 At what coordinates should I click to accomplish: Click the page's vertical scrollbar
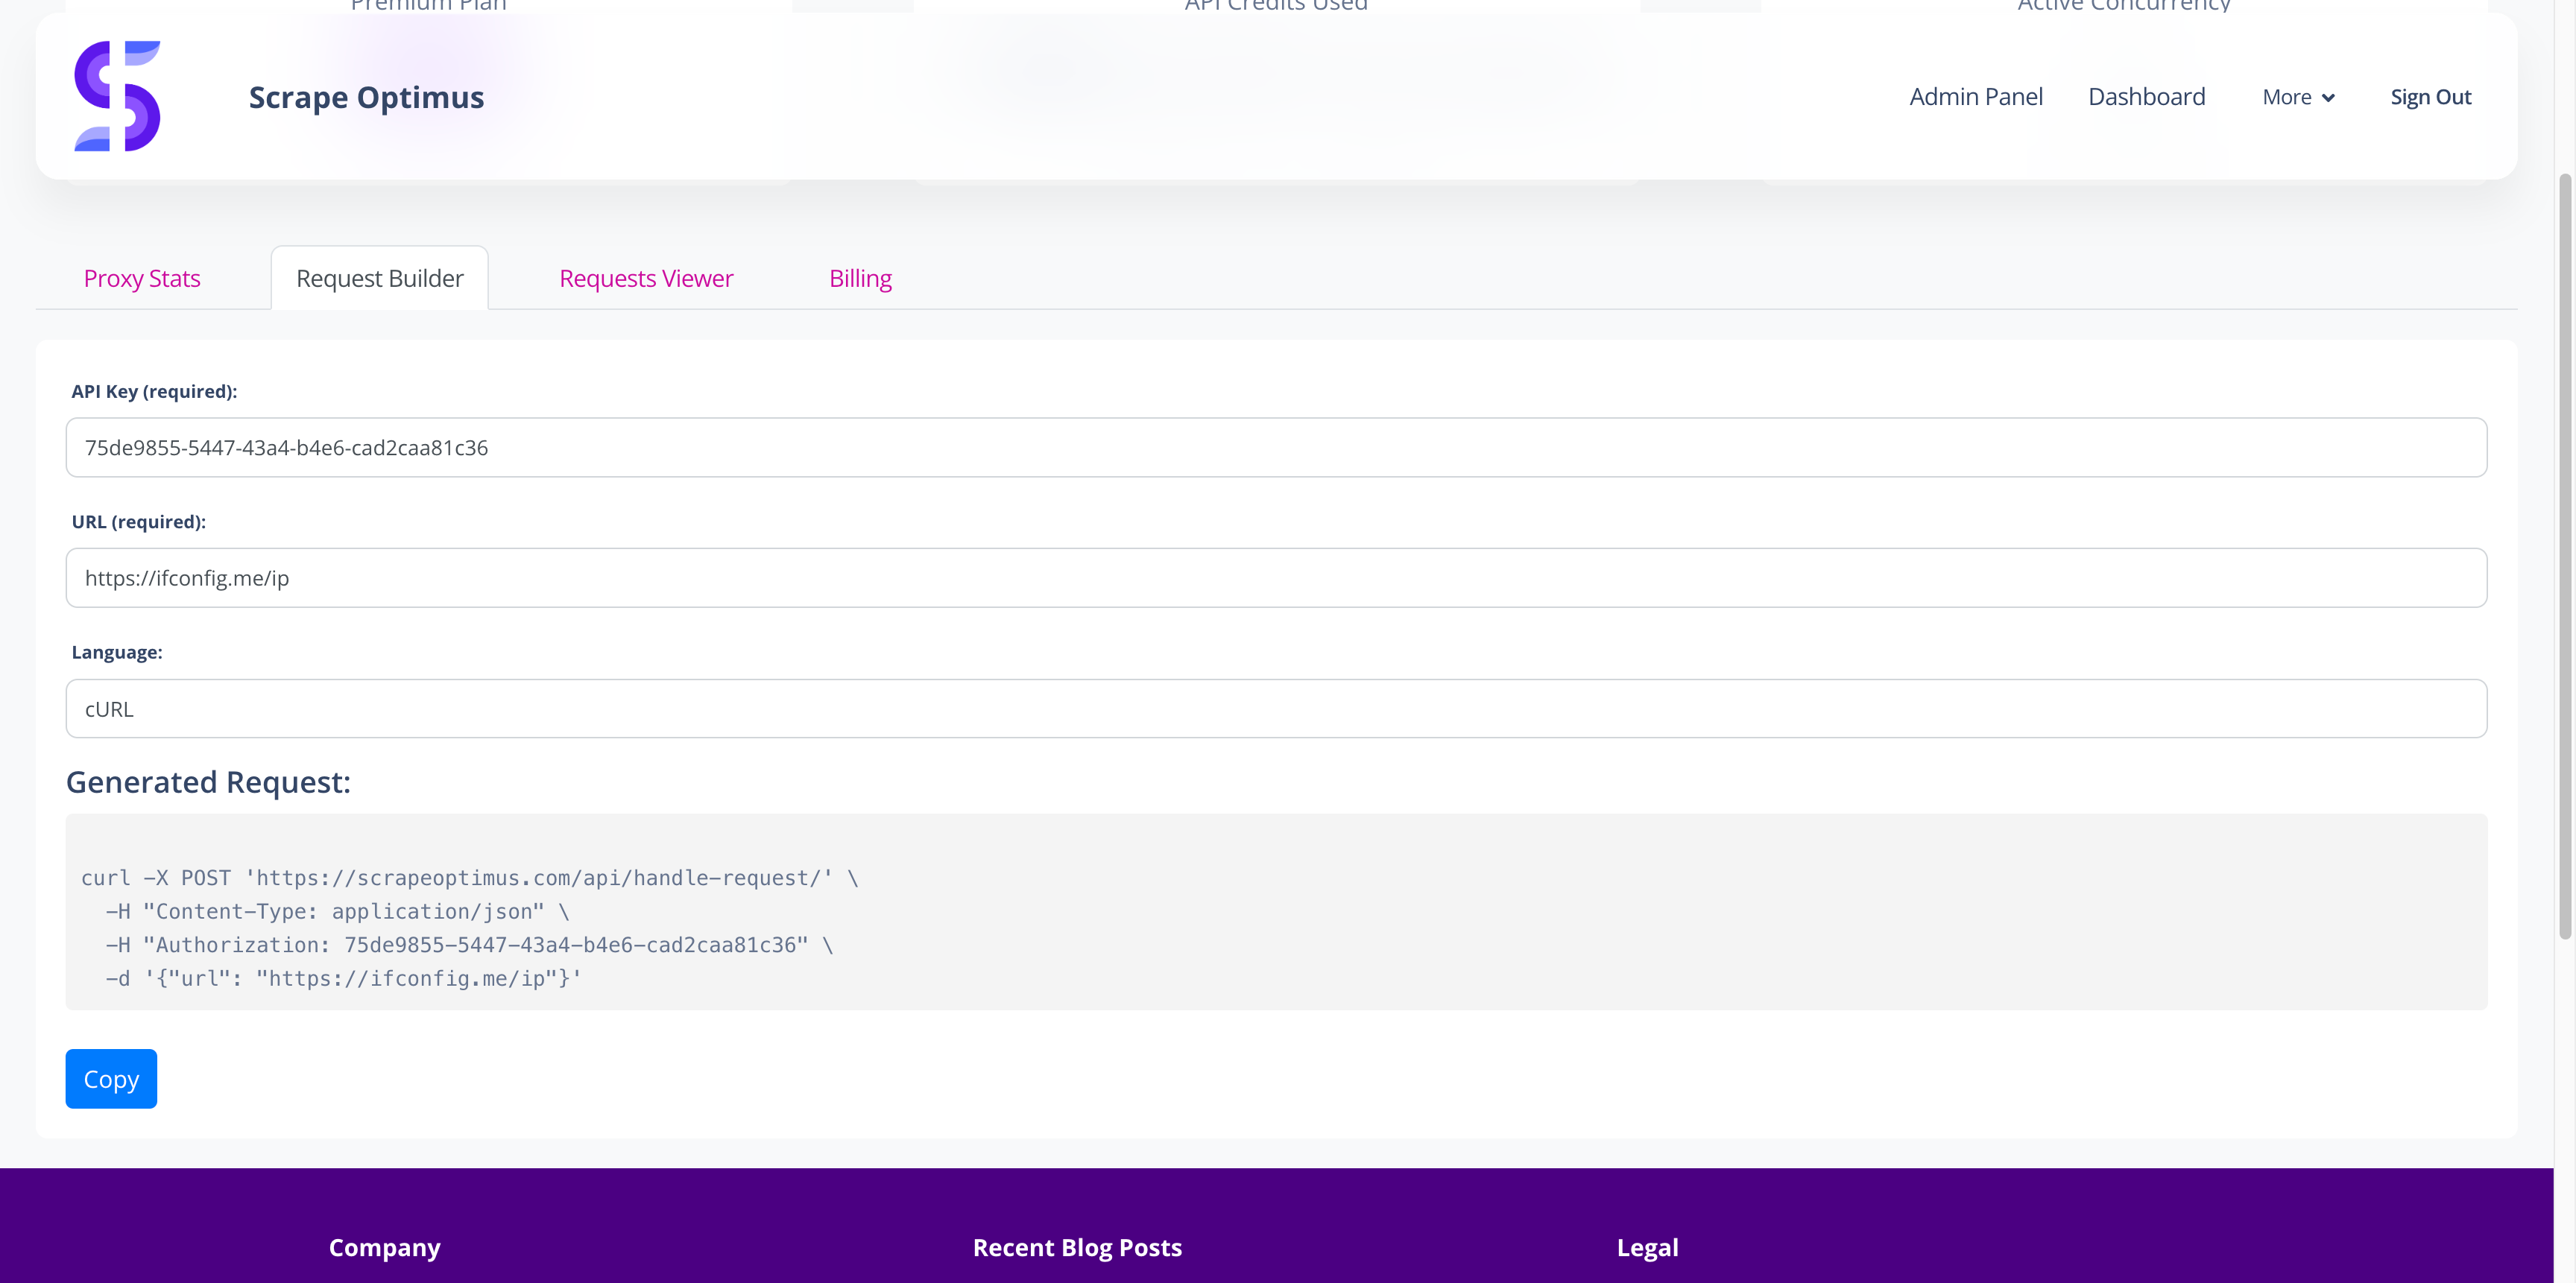pos(2564,556)
